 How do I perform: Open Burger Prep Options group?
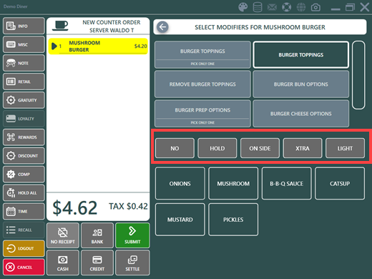click(x=202, y=114)
